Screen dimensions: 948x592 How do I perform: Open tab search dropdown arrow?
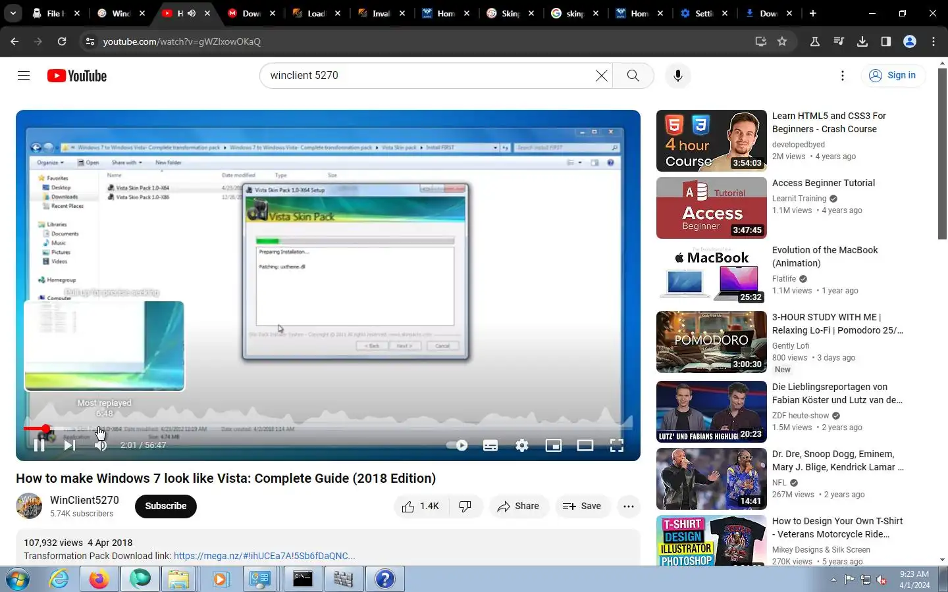coord(13,13)
